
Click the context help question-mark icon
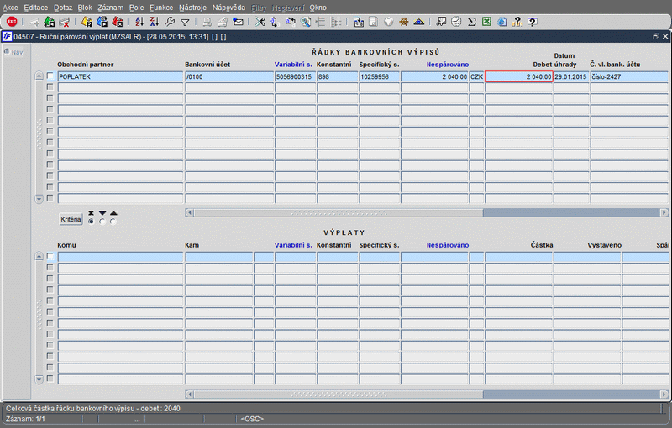[x=533, y=22]
